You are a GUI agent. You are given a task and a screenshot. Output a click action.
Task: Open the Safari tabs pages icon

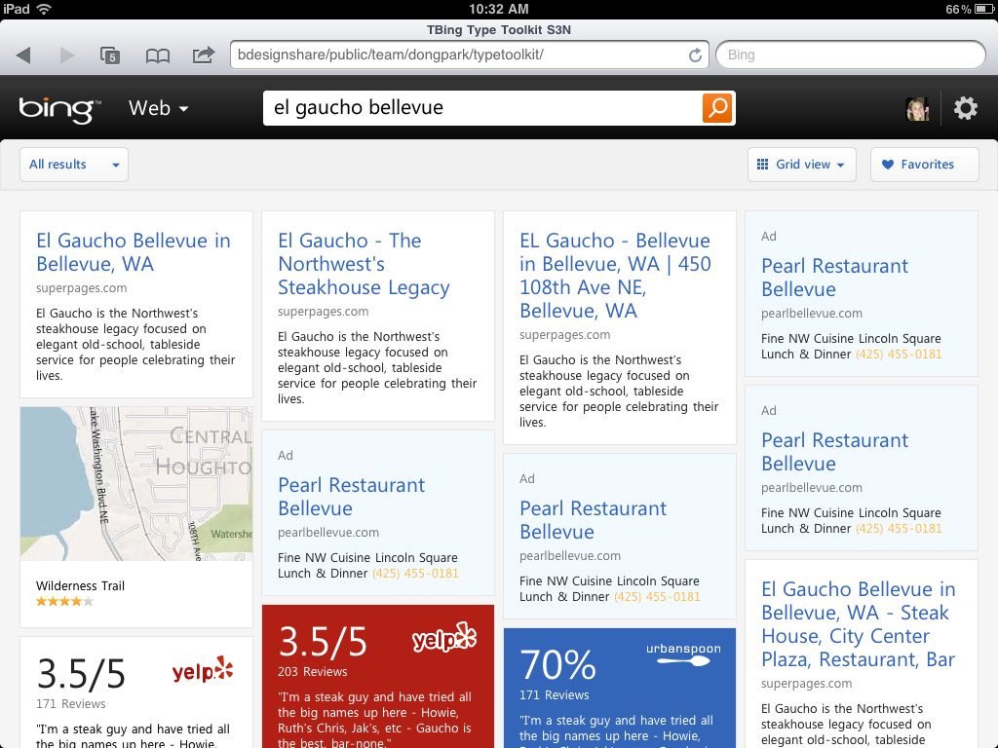tap(110, 56)
